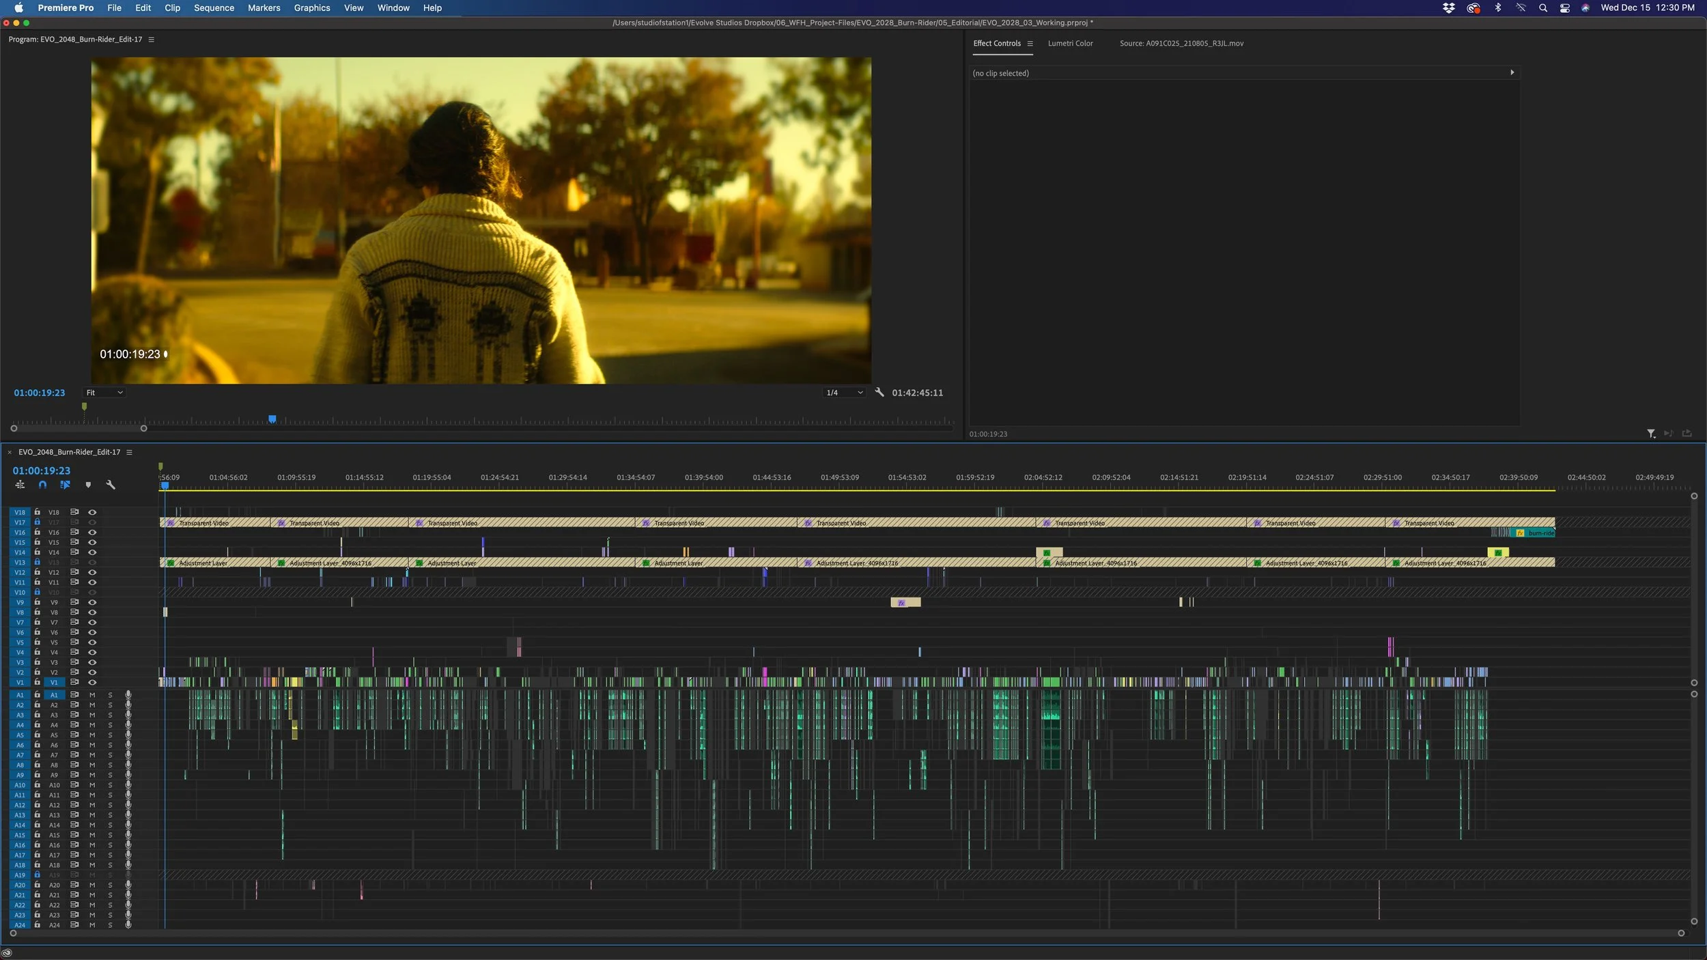Click insert sequences as nests icon
The width and height of the screenshot is (1707, 960).
click(20, 485)
